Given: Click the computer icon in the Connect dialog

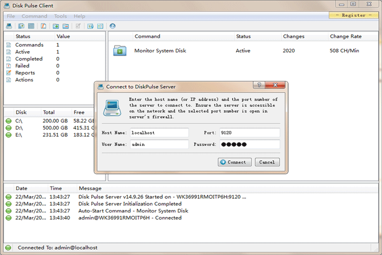Looking at the screenshot, I should click(x=112, y=108).
